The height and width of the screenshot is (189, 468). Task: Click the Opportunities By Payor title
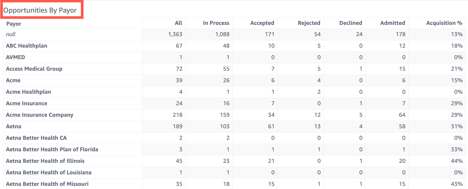(40, 10)
